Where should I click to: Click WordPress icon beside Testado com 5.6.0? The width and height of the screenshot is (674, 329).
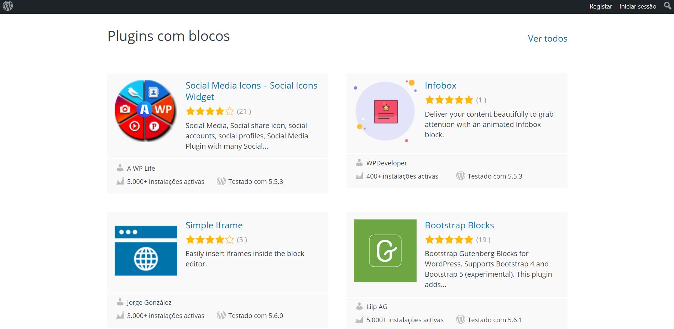click(221, 315)
